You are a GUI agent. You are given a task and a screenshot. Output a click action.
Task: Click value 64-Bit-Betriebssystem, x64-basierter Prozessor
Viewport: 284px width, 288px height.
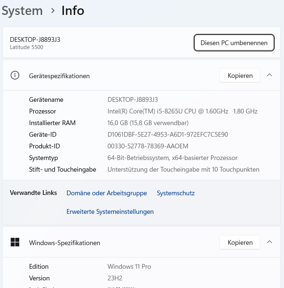click(x=173, y=158)
